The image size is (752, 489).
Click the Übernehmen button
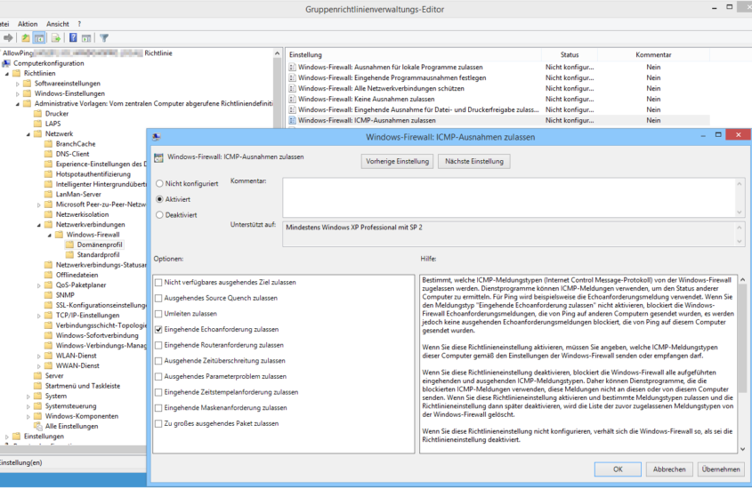coord(721,469)
